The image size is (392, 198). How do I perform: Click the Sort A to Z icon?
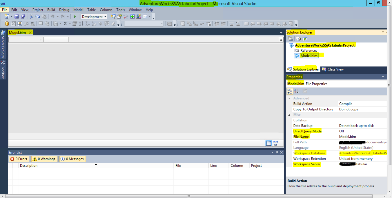click(x=81, y=24)
